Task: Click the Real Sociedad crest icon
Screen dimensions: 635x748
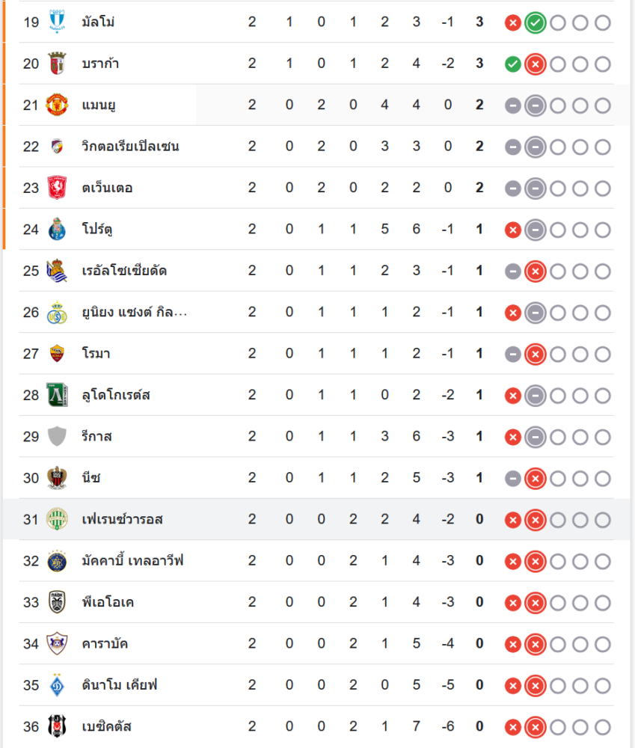Action: click(57, 271)
